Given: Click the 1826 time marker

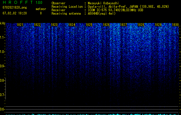Looking at the screenshot, I should coord(106,25).
